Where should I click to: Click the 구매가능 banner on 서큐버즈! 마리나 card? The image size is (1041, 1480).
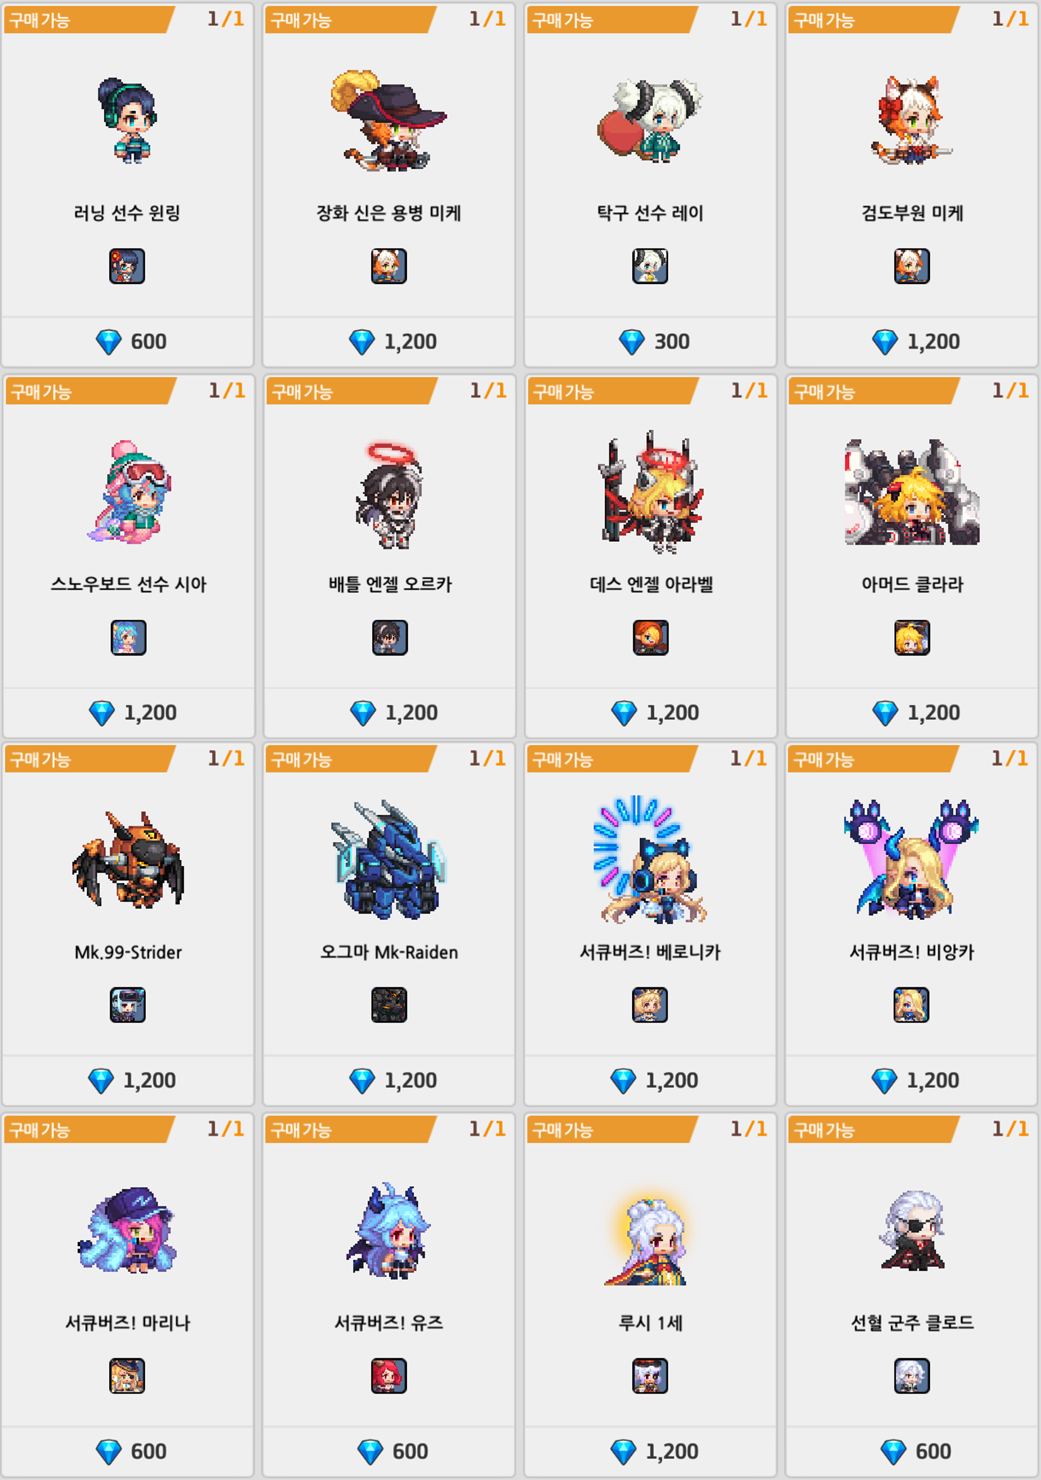[x=89, y=1130]
